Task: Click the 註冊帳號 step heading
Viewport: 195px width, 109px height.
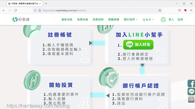Action: tap(60, 35)
